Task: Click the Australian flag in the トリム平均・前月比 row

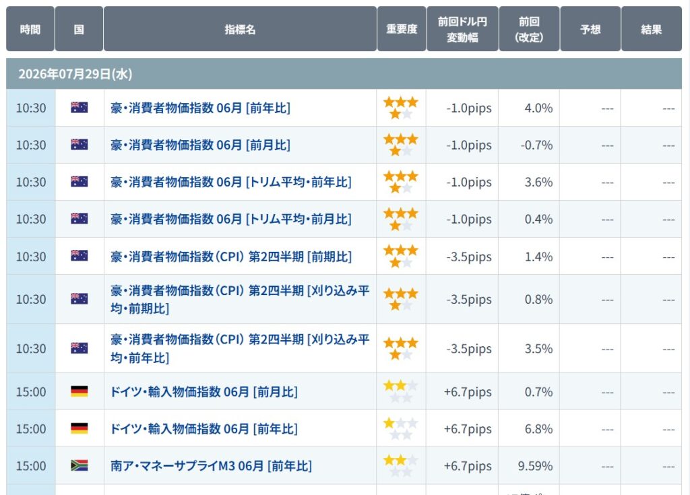Action: [x=80, y=219]
